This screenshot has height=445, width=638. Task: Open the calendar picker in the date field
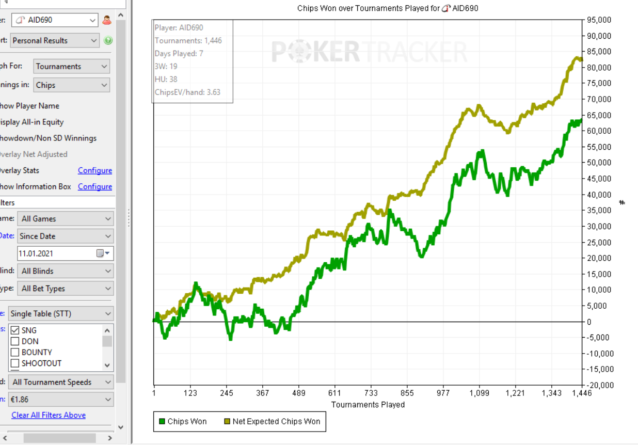pos(103,253)
